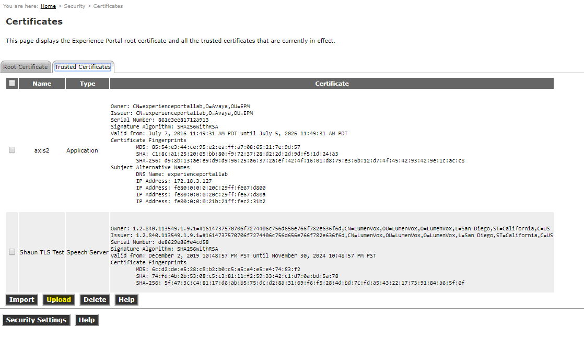584x339 pixels.
Task: Toggle the select-all checkbox in table header
Action: pos(12,83)
